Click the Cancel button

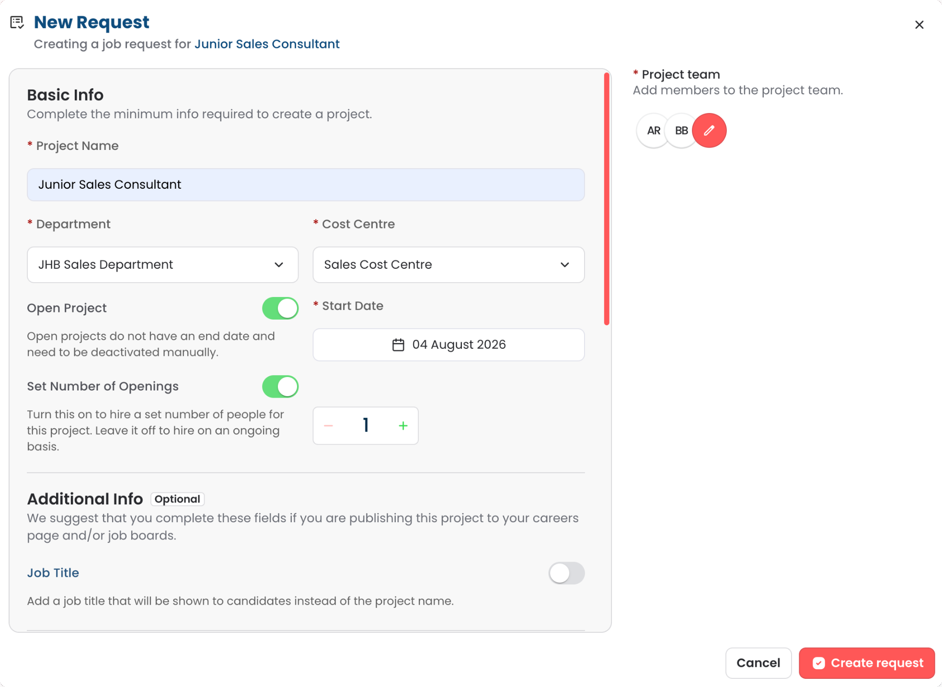point(758,663)
